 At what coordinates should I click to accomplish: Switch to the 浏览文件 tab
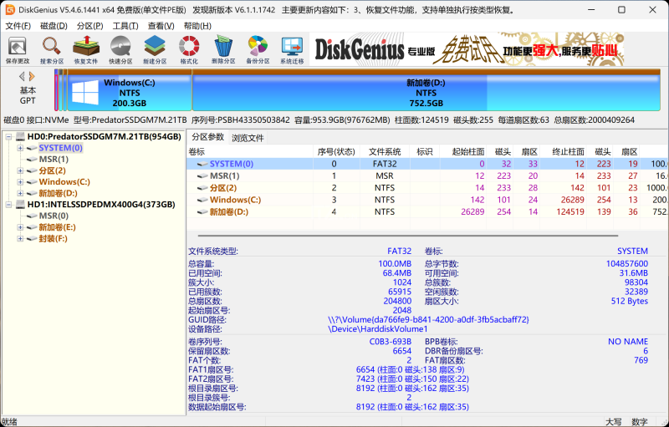point(248,138)
